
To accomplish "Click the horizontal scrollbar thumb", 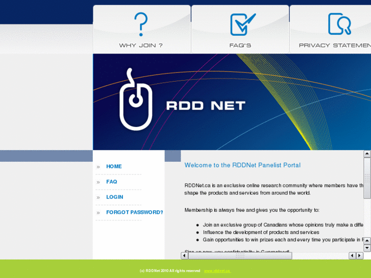I will coord(240,256).
